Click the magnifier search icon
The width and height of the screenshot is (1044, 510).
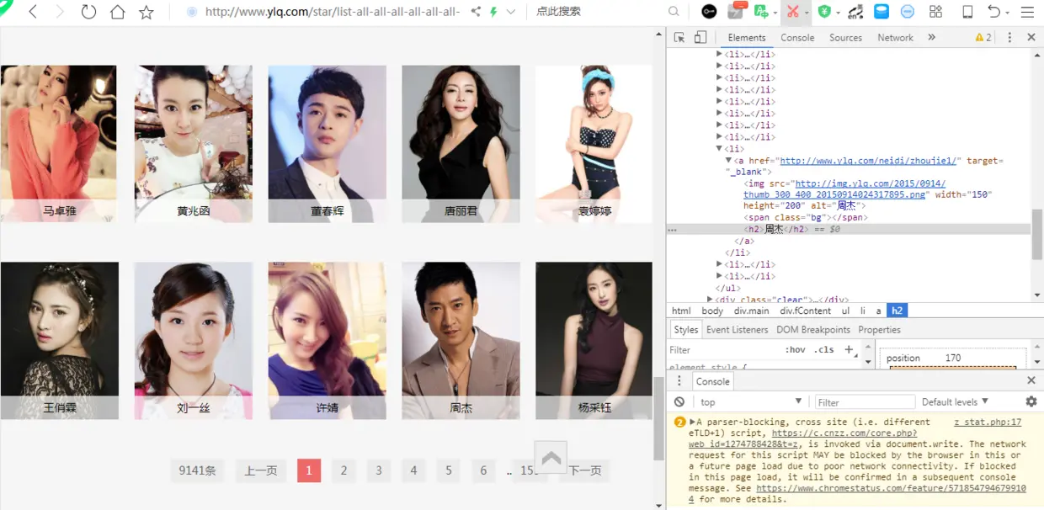[x=674, y=12]
